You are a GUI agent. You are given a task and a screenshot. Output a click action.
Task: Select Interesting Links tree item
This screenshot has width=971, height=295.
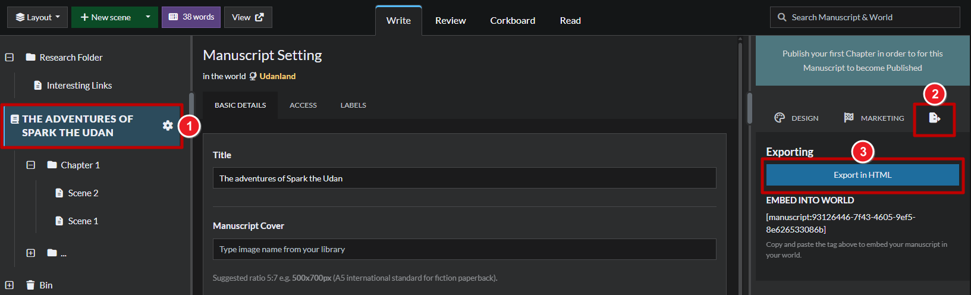pos(79,85)
